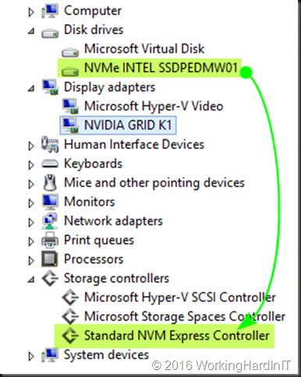Image resolution: width=301 pixels, height=377 pixels.
Task: Click the NVMe INTEL SSD disk icon
Action: 70,71
